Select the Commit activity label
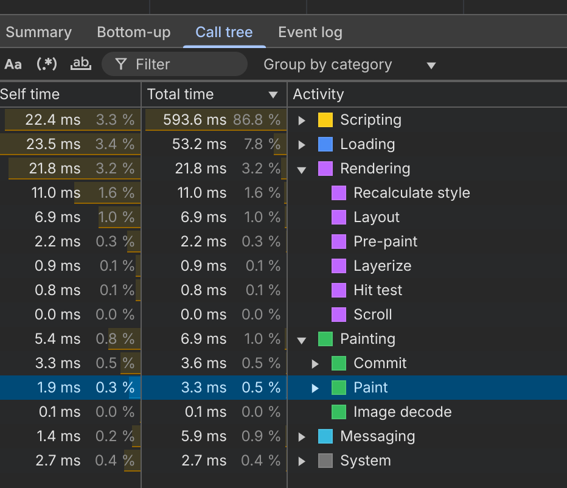Image resolution: width=567 pixels, height=488 pixels. coord(380,363)
